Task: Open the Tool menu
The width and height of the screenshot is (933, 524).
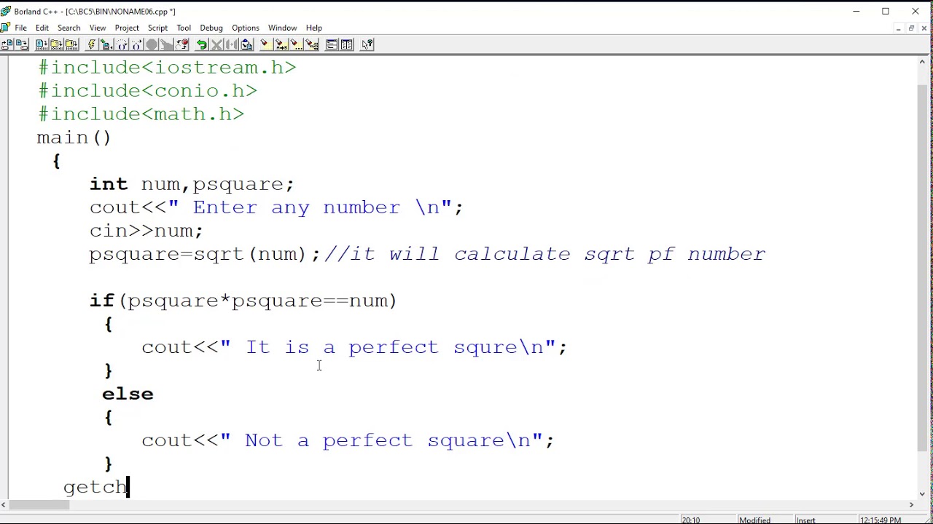Action: [x=184, y=28]
